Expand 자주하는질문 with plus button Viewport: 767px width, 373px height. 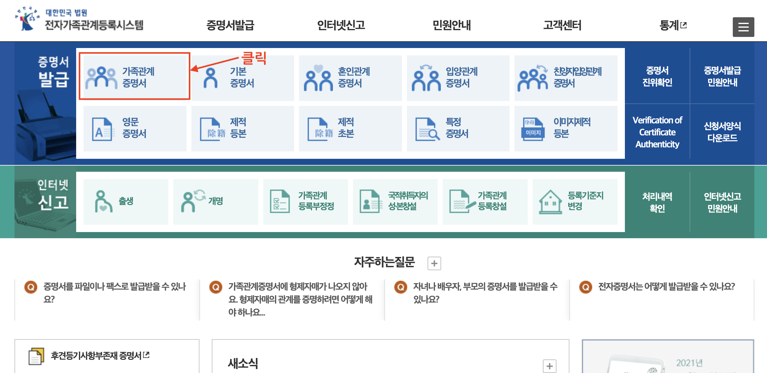click(x=434, y=263)
